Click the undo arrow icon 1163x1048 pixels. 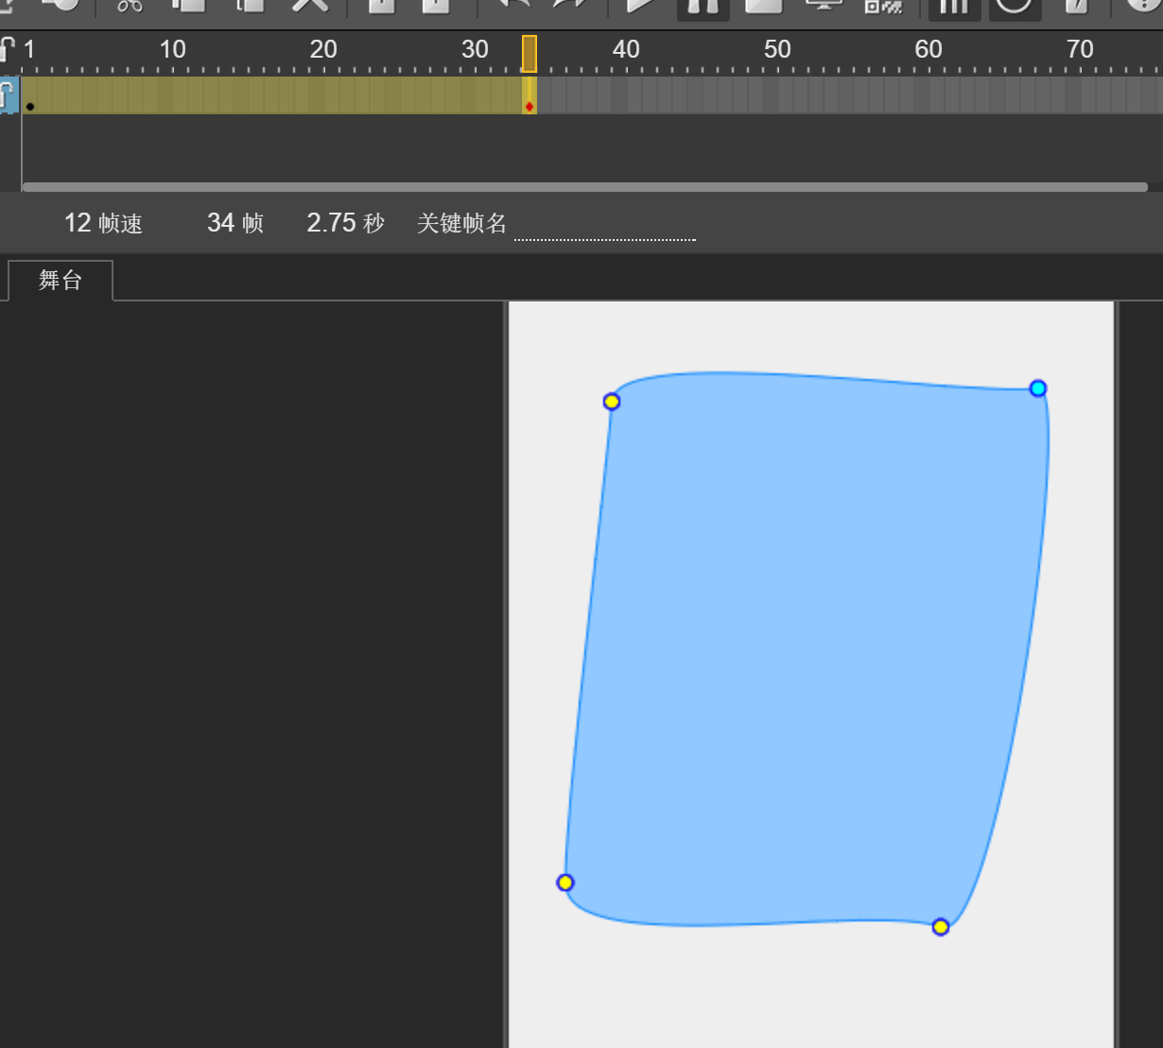[x=512, y=5]
